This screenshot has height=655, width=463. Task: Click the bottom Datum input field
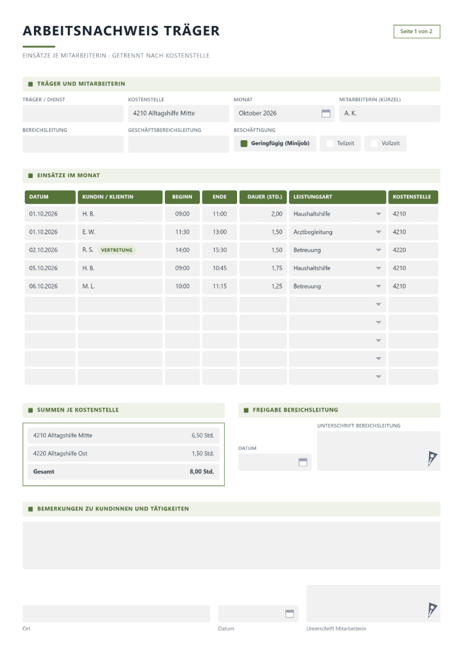258,614
